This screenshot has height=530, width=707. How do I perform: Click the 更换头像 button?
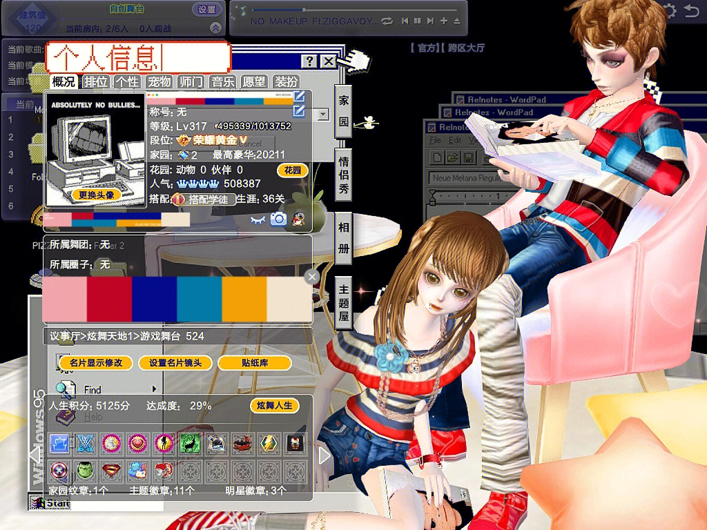point(95,195)
